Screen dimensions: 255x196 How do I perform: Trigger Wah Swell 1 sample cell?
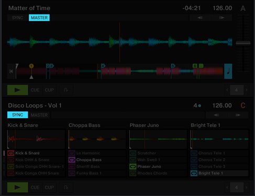point(158,160)
